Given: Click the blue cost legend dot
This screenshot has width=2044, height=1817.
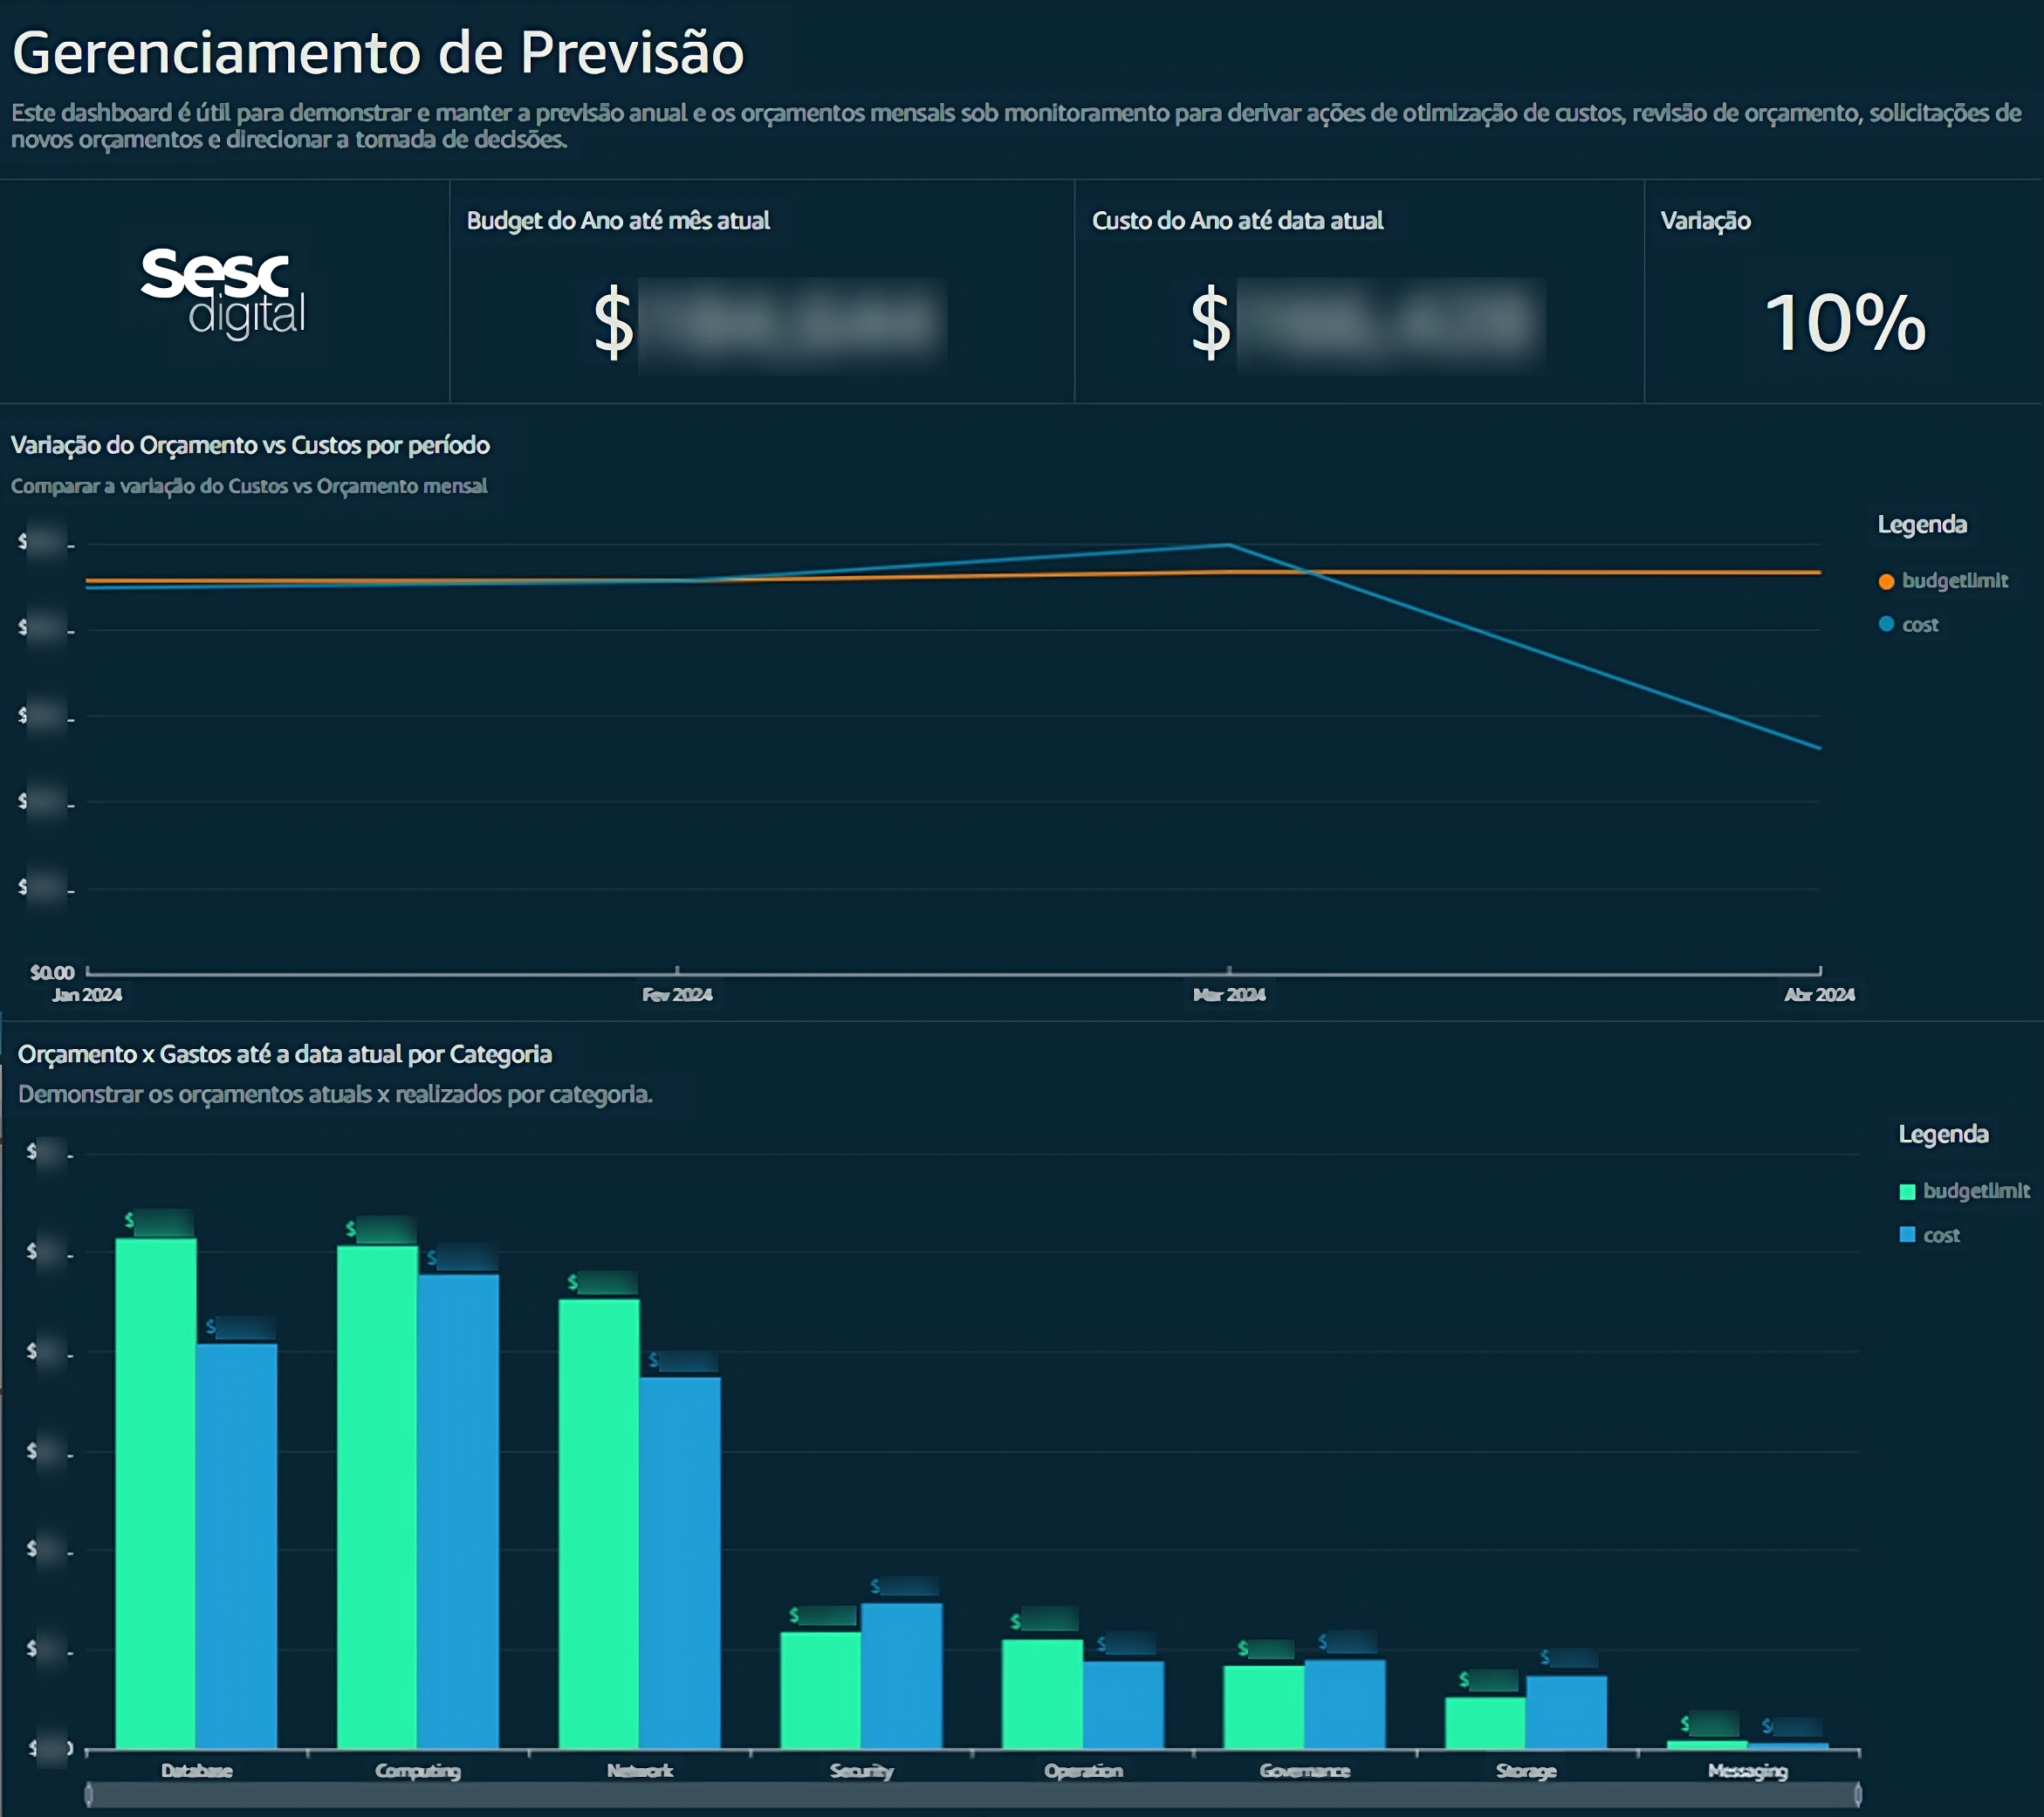Looking at the screenshot, I should 1886,624.
